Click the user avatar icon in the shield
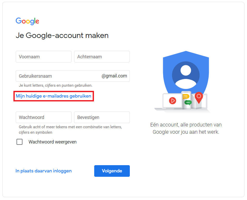 tap(186, 75)
